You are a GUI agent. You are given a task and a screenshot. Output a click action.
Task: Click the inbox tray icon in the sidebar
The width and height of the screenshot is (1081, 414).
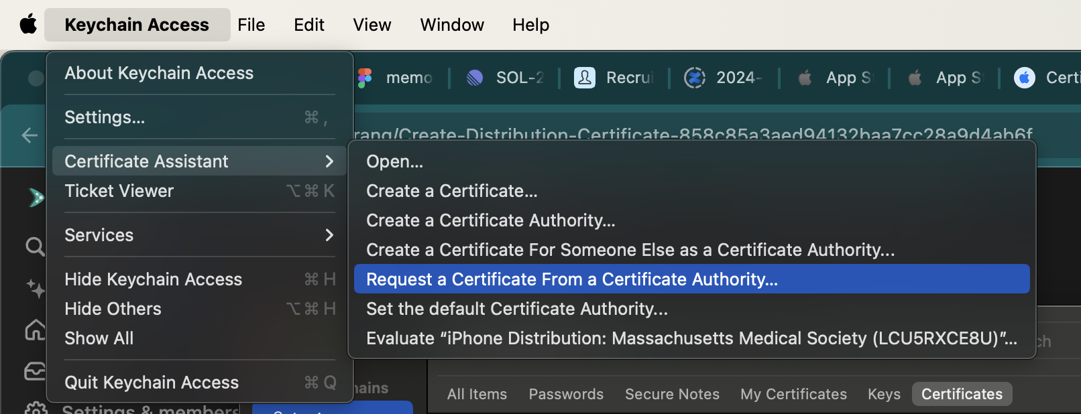click(35, 370)
